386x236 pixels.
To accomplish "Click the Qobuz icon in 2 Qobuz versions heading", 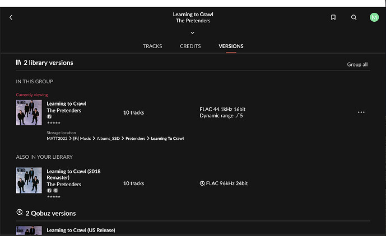I will (20, 212).
